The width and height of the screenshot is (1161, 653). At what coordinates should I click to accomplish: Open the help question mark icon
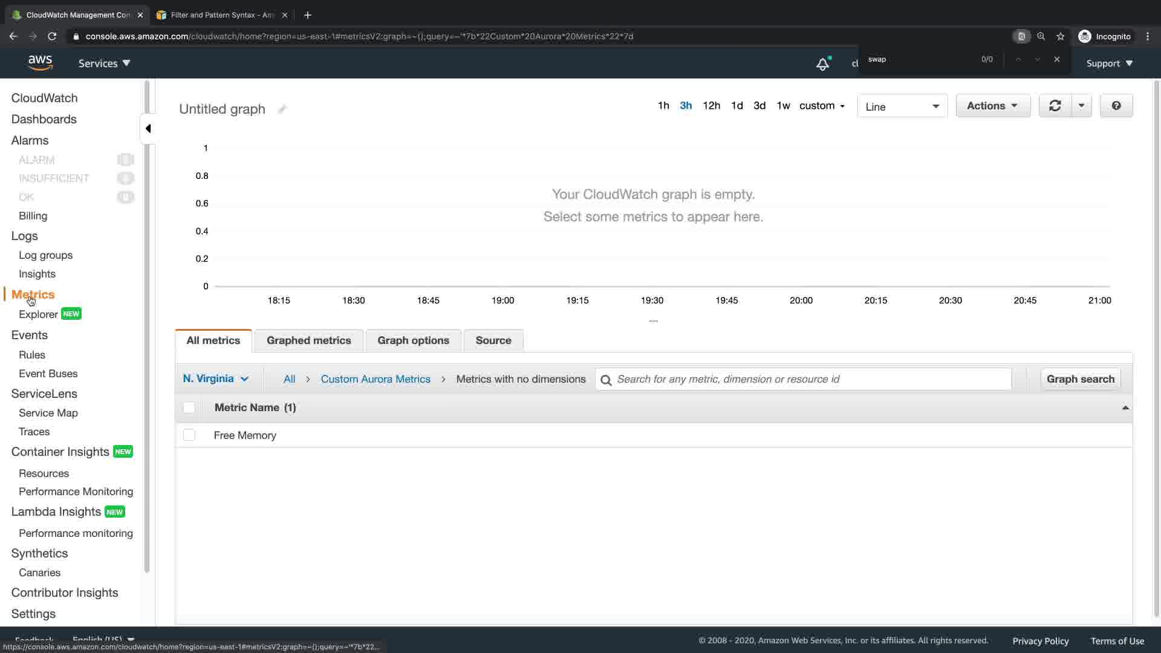coord(1116,106)
